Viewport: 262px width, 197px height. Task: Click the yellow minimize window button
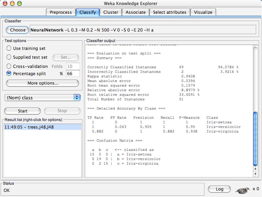[12, 3]
